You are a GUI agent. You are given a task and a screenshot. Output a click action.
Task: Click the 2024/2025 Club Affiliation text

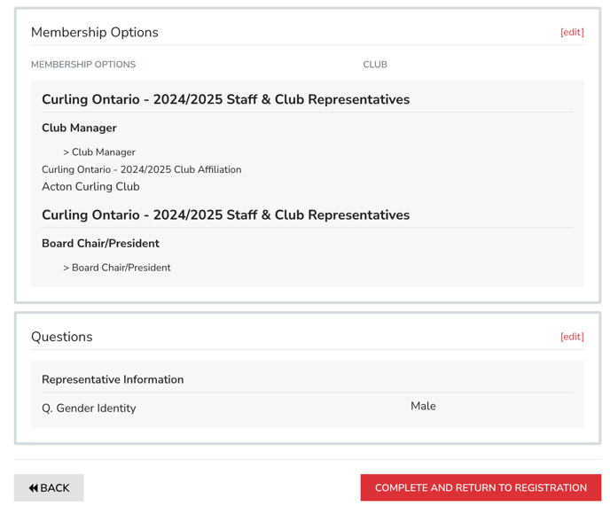(141, 169)
